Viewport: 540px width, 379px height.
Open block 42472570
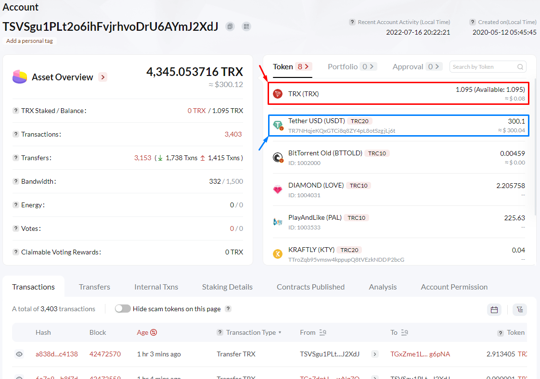point(105,354)
